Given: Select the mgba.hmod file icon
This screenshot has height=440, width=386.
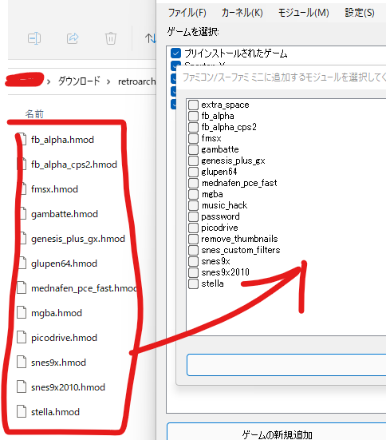Looking at the screenshot, I should 22,312.
